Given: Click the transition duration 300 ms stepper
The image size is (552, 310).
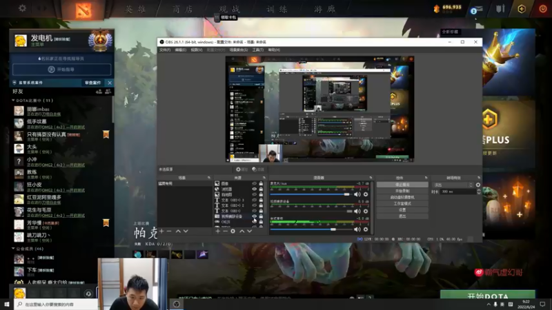Looking at the screenshot, I should 479,192.
